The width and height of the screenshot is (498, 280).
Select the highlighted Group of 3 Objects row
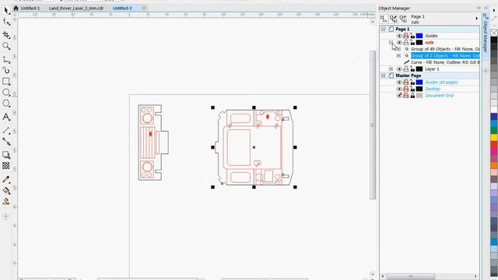coord(445,56)
